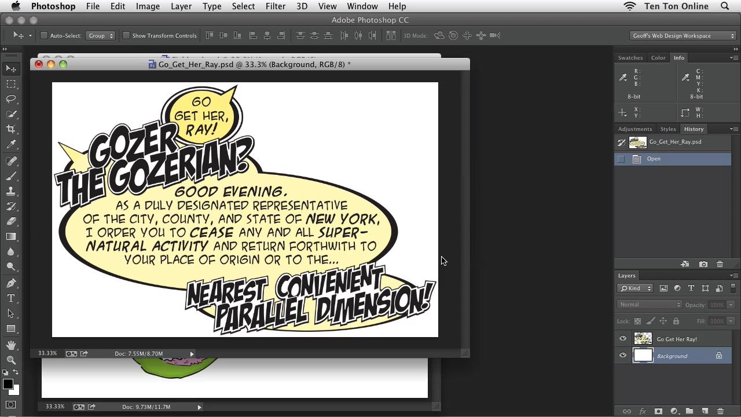The image size is (741, 417).
Task: Click the 33.33% zoom field
Action: coord(48,353)
